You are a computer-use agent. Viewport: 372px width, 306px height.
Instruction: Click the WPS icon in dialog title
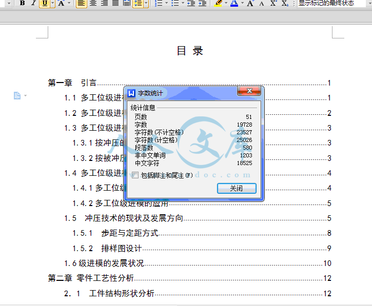[x=131, y=93]
